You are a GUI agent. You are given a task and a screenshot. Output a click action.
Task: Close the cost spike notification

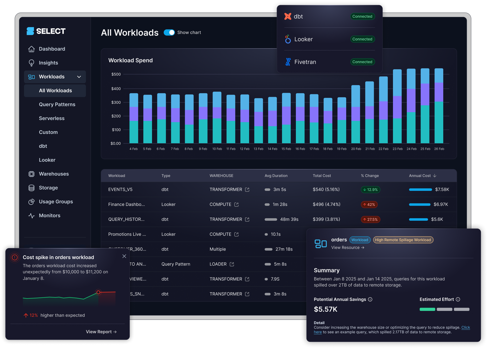(124, 256)
